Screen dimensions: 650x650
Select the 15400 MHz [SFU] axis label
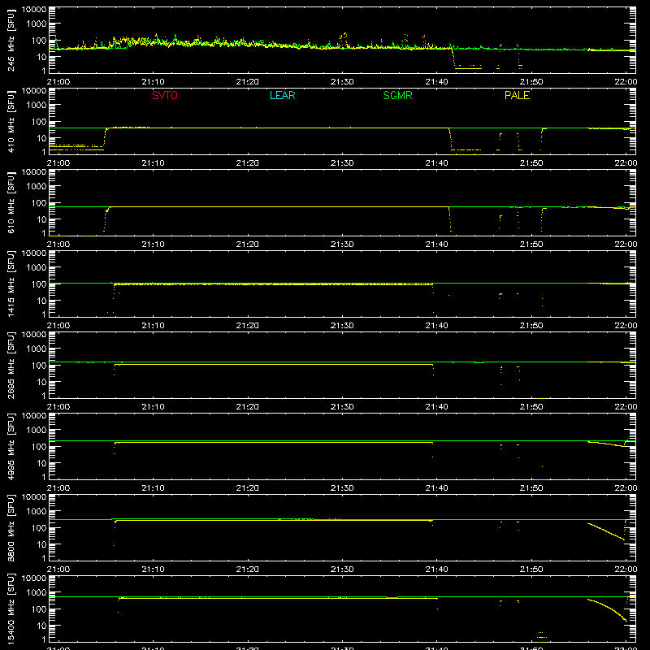pos(11,609)
